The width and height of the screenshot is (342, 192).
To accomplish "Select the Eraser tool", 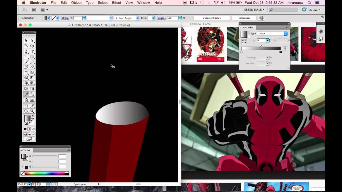I will (x=32, y=67).
